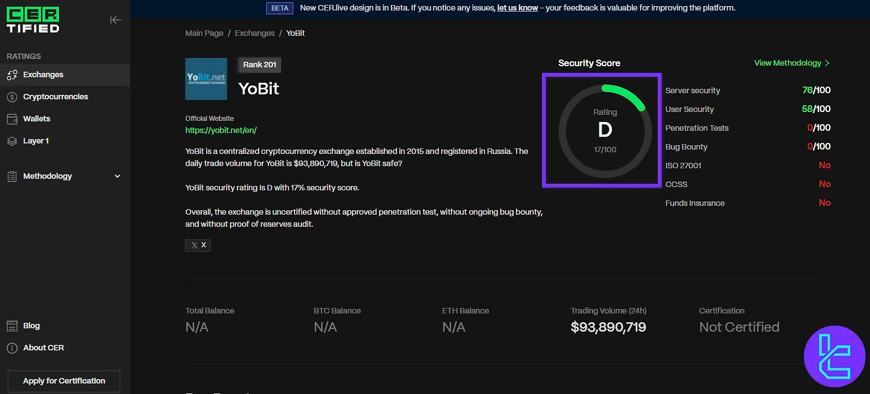Click the Blog icon in sidebar

[x=12, y=326]
